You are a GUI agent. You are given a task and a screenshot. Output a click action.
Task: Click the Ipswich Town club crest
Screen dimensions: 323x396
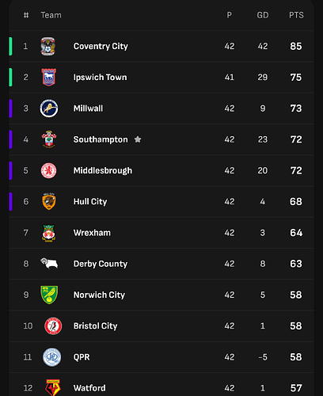coord(49,77)
